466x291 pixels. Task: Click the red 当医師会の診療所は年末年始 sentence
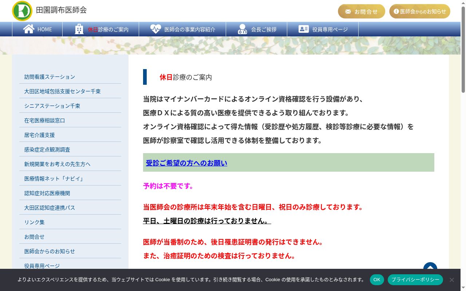pyautogui.click(x=253, y=207)
